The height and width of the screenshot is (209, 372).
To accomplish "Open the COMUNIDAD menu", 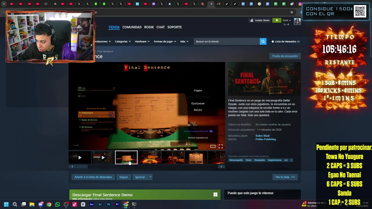I will [x=132, y=27].
